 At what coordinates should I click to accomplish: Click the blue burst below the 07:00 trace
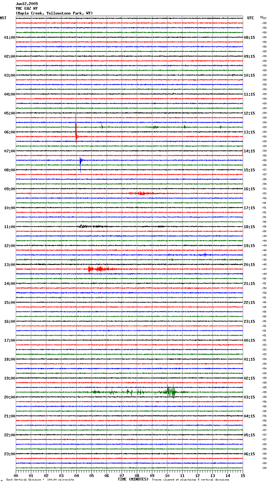(81, 161)
